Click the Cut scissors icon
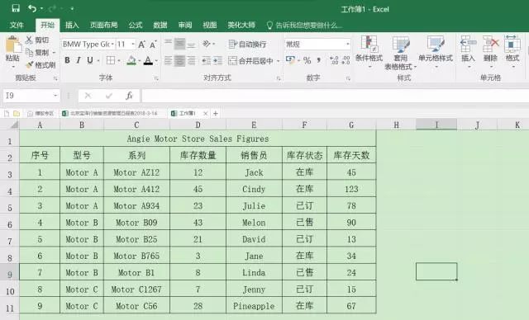This screenshot has width=529, height=320. (x=30, y=40)
